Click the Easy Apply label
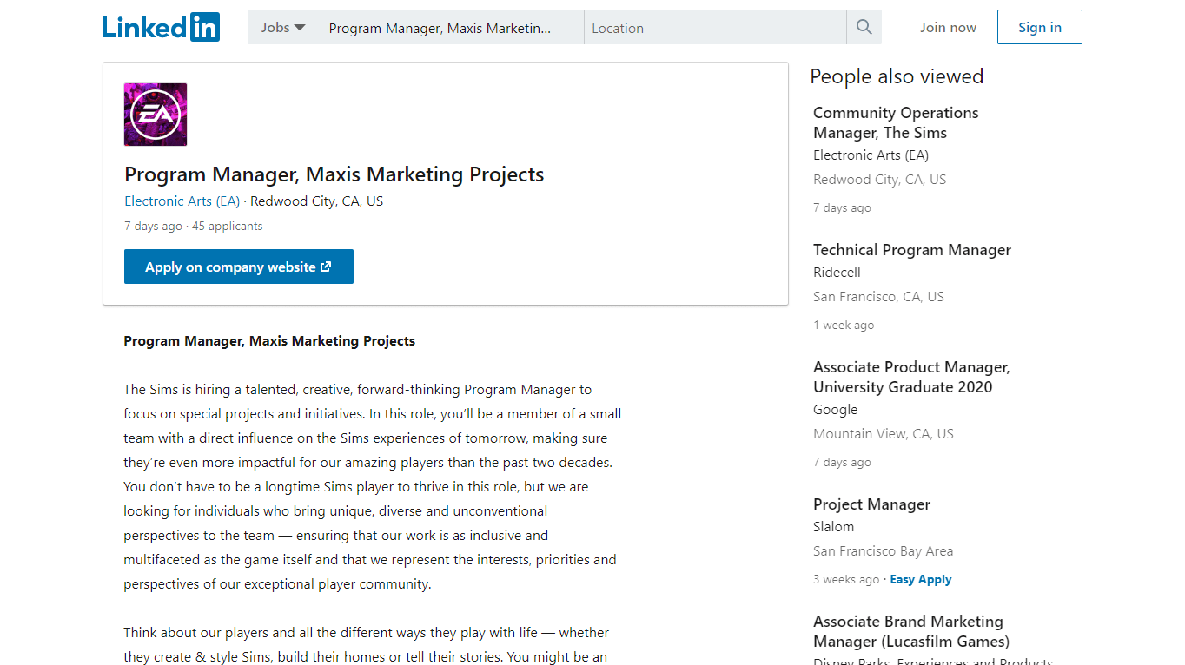Image resolution: width=1185 pixels, height=665 pixels. (921, 579)
